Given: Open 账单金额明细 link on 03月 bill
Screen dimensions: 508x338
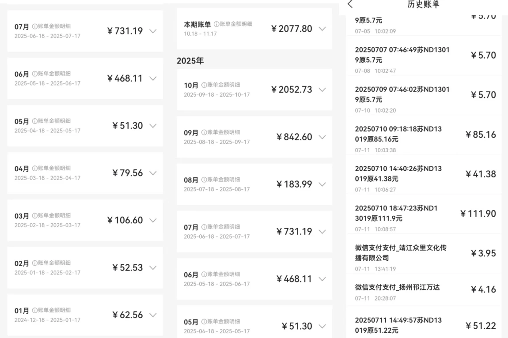Looking at the screenshot, I should point(54,216).
